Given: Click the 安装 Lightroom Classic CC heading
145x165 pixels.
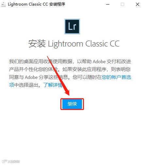Looking at the screenshot, I should 74,44.
